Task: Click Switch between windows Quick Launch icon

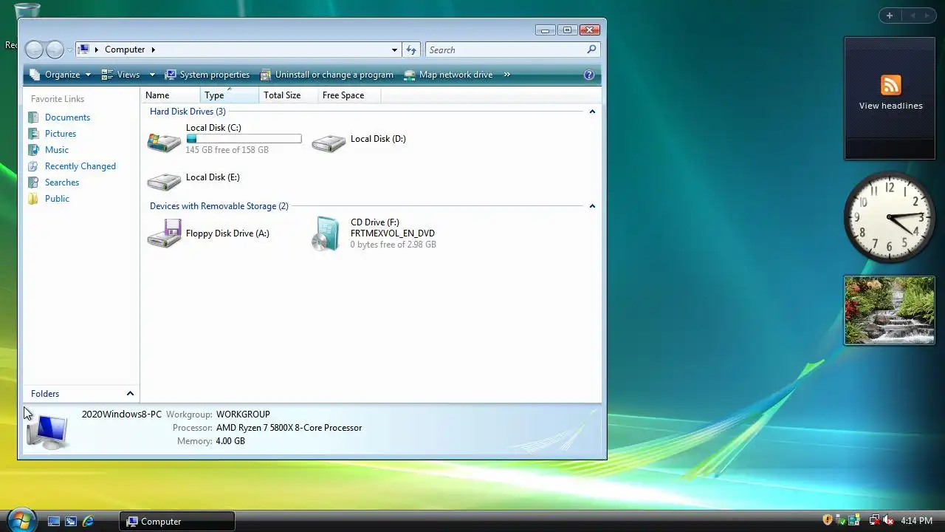Action: (x=71, y=521)
